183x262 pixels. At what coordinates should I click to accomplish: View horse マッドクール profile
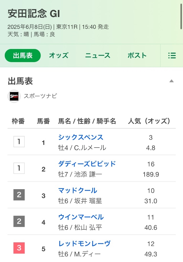(77, 190)
